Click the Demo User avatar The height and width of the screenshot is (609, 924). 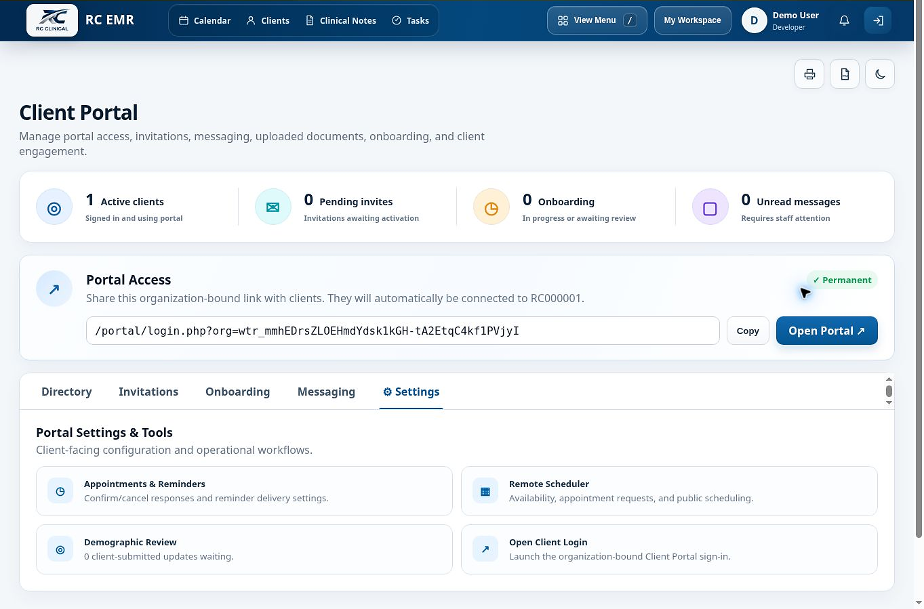pyautogui.click(x=754, y=20)
